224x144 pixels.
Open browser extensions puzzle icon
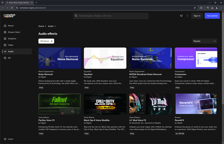click(x=201, y=8)
